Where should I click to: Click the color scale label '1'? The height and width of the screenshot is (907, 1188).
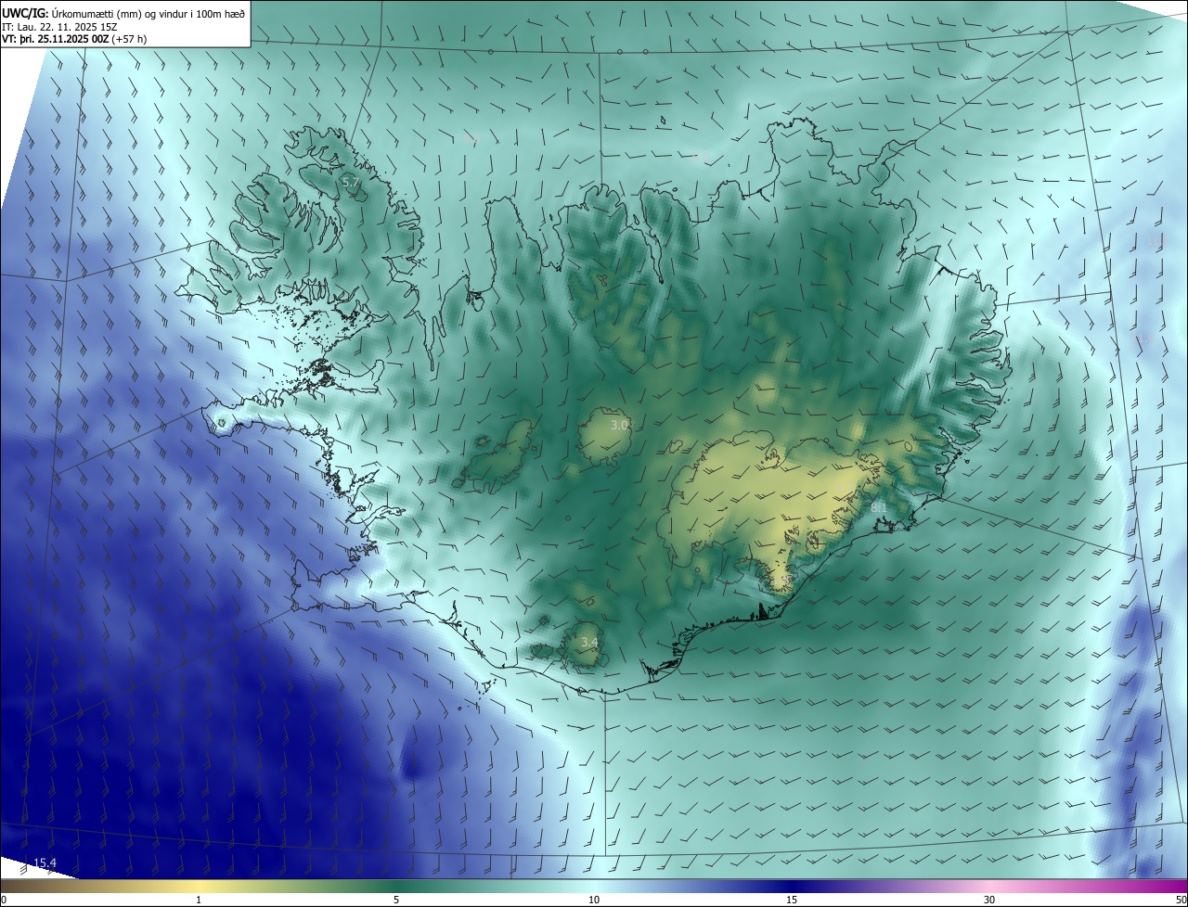tap(199, 900)
